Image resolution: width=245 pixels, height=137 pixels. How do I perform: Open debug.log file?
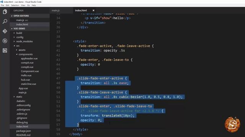(x=22, y=122)
